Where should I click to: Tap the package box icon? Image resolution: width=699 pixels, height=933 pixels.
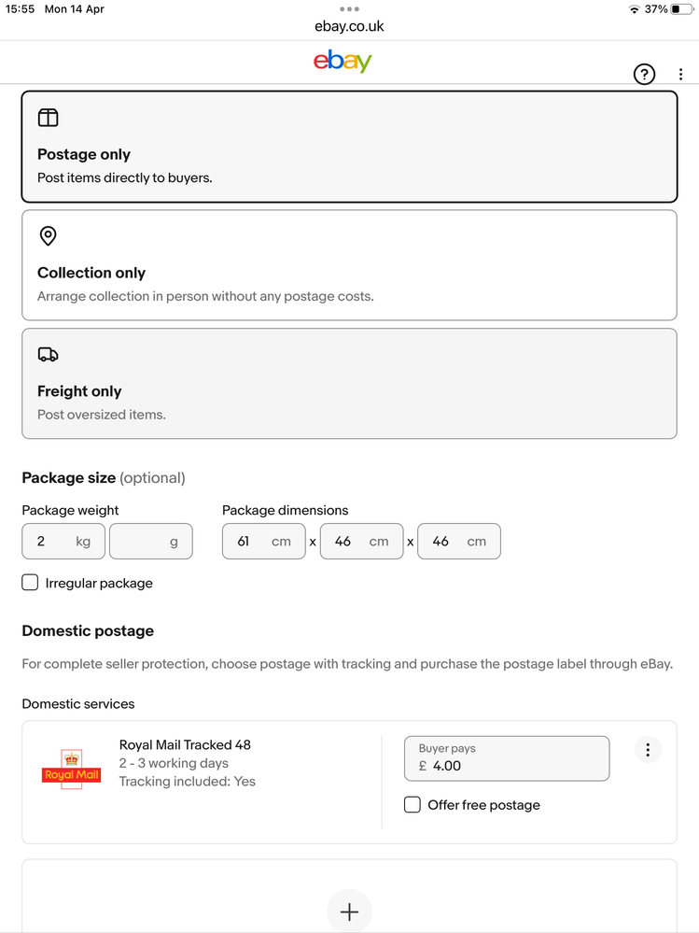tap(48, 118)
